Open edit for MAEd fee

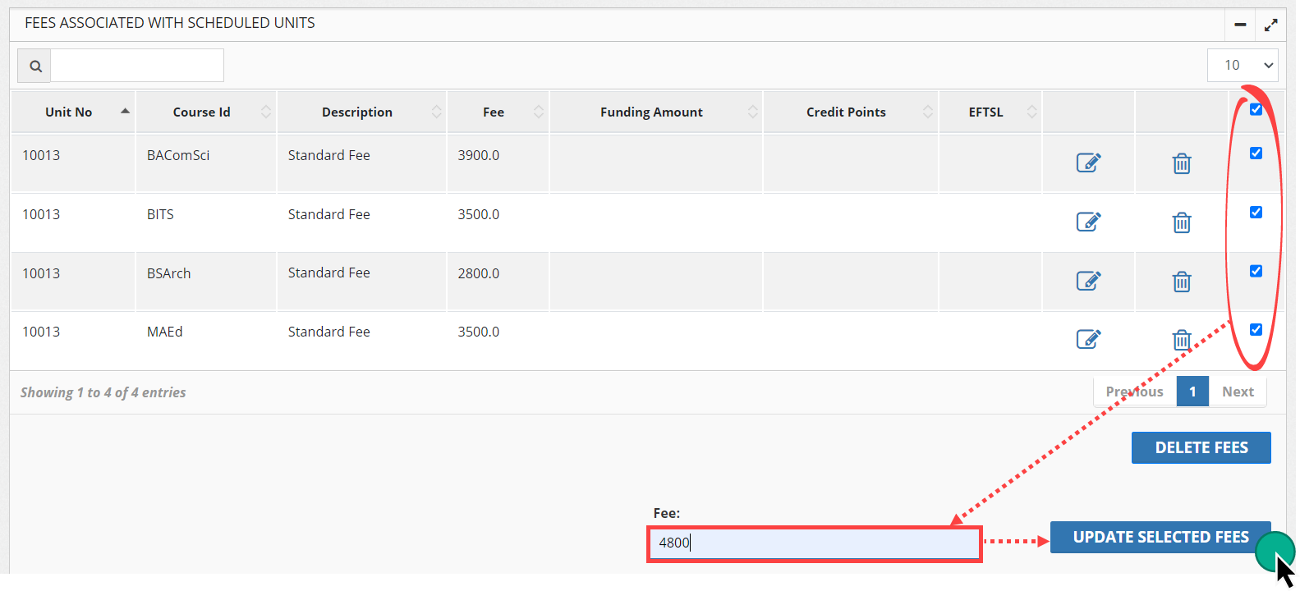1088,339
